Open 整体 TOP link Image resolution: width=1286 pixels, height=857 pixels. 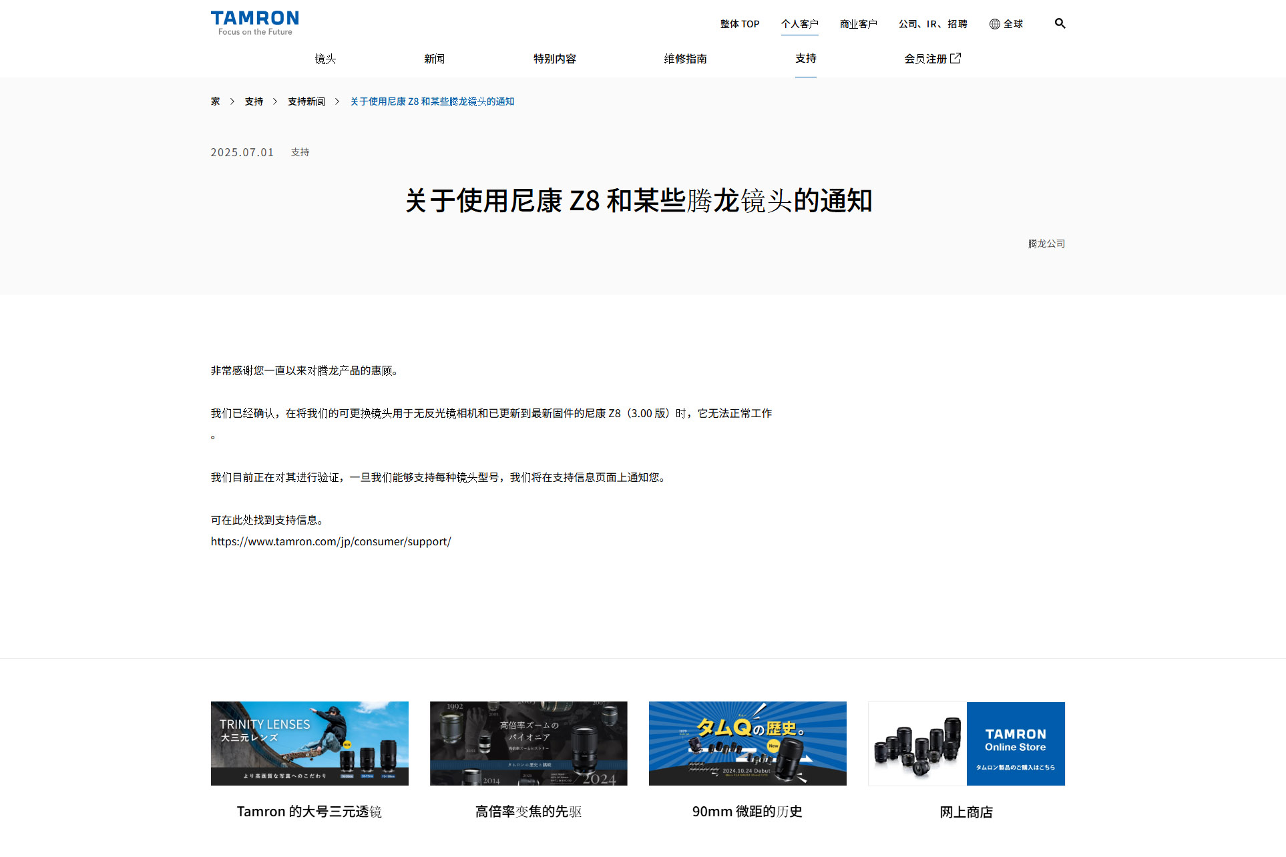pyautogui.click(x=740, y=24)
